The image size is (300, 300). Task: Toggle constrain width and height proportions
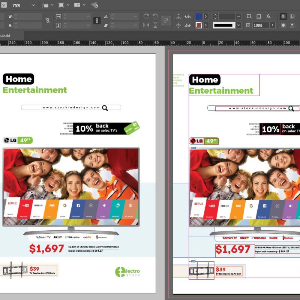pos(48,21)
